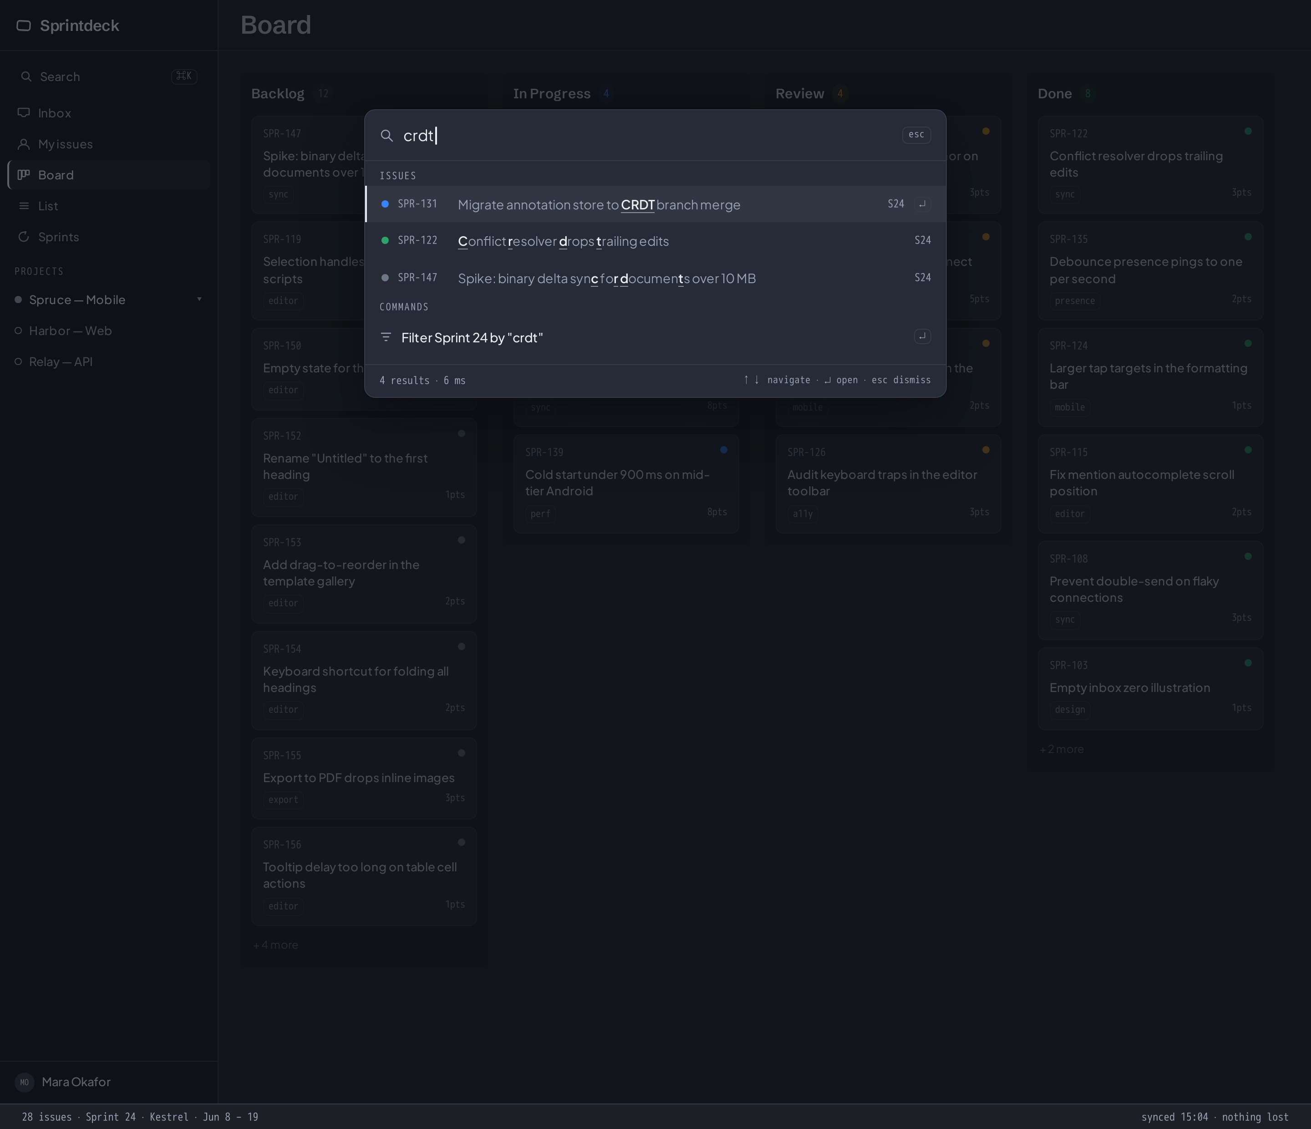Click the presence tag on SPR-135 card
Image resolution: width=1311 pixels, height=1129 pixels.
(1074, 300)
